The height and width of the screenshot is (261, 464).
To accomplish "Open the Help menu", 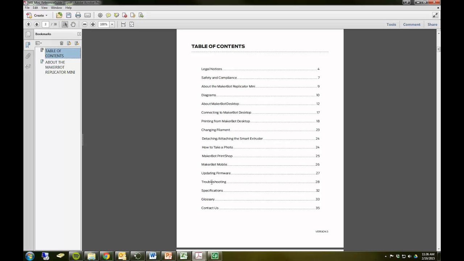I will point(69,8).
